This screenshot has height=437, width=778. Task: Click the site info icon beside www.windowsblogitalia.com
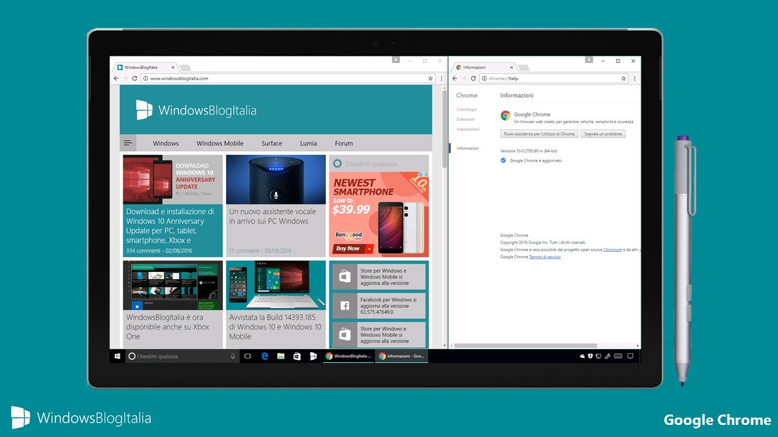click(146, 78)
